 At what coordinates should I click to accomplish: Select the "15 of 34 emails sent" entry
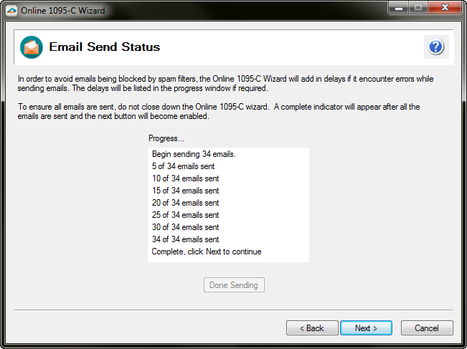click(x=185, y=191)
